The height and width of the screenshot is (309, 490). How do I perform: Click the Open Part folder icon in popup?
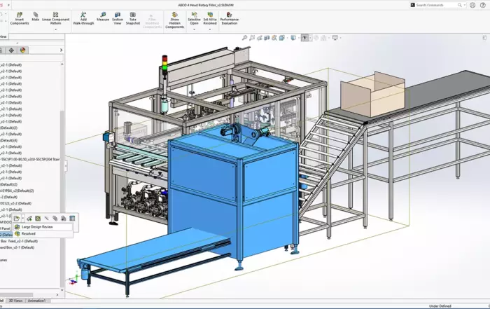(17, 219)
